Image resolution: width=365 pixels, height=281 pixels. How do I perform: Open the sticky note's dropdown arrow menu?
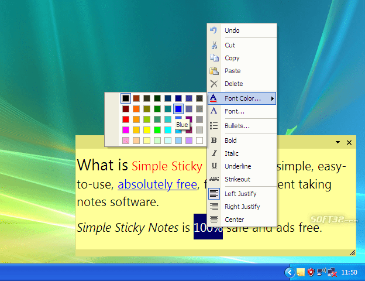point(338,142)
